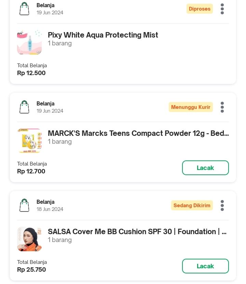Image resolution: width=246 pixels, height=284 pixels.
Task: Open MARCK'S Marcks Teens Compact Powder title
Action: (x=138, y=133)
